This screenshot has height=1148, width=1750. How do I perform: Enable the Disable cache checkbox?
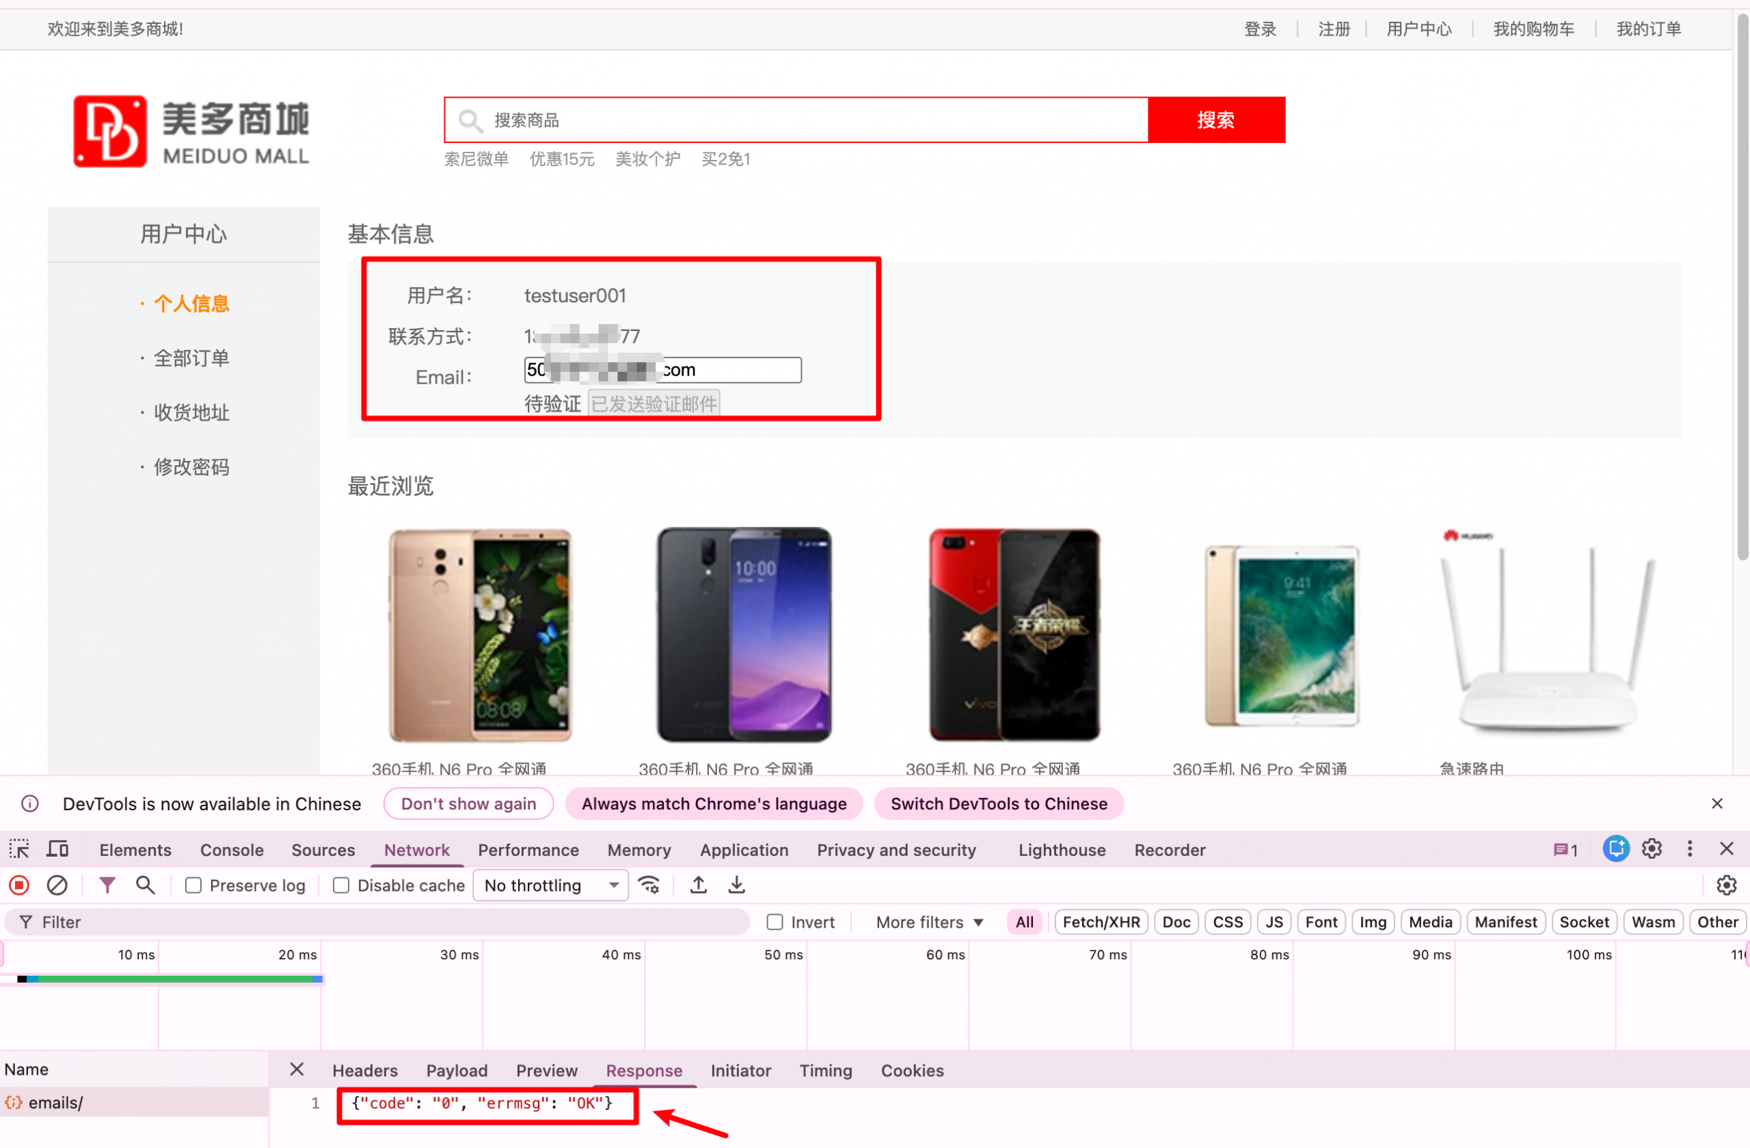tap(341, 885)
